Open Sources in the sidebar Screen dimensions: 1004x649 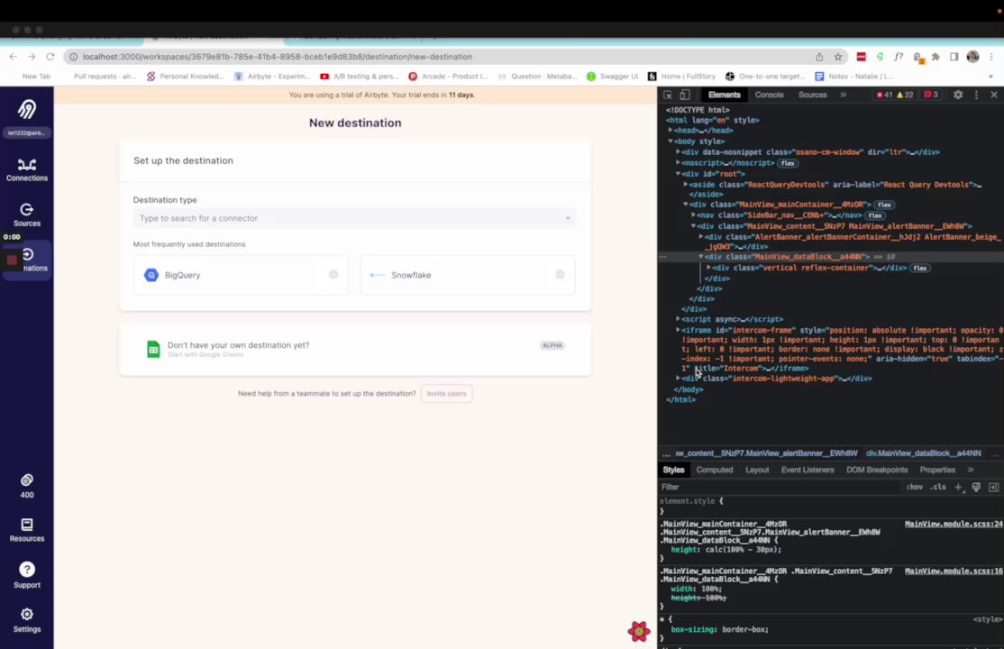click(x=27, y=215)
